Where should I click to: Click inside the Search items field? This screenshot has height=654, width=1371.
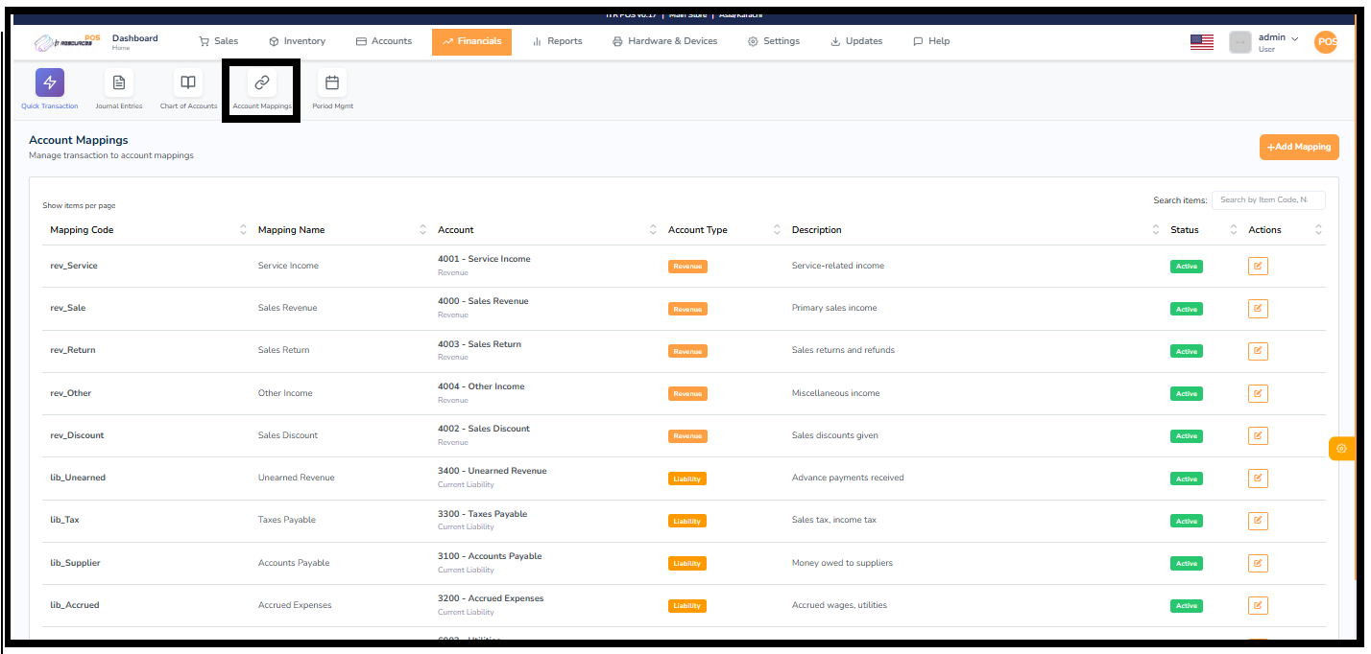[1268, 199]
